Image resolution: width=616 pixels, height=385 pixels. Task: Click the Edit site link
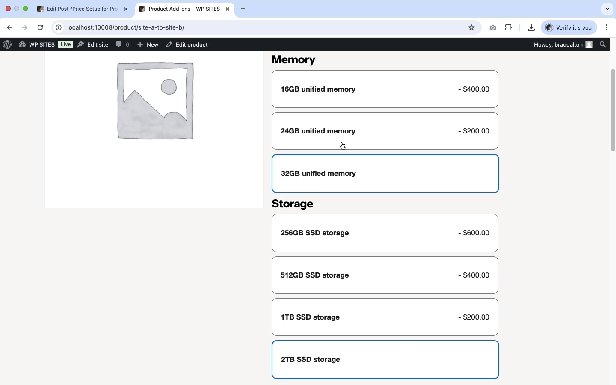93,44
